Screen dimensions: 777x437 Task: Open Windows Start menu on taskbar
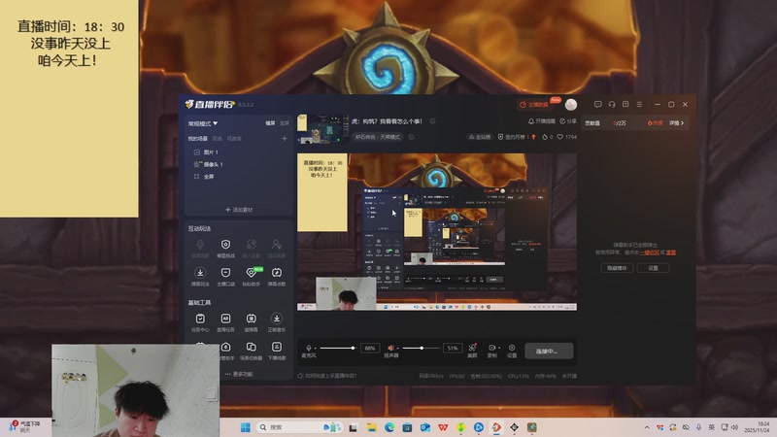246,427
